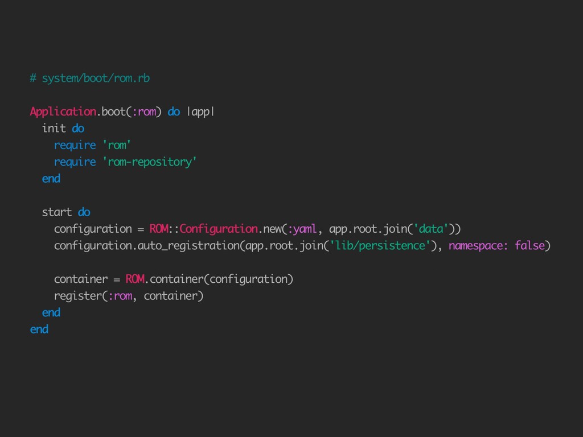Click the '|app|' block parameter
583x437 pixels.
click(201, 112)
